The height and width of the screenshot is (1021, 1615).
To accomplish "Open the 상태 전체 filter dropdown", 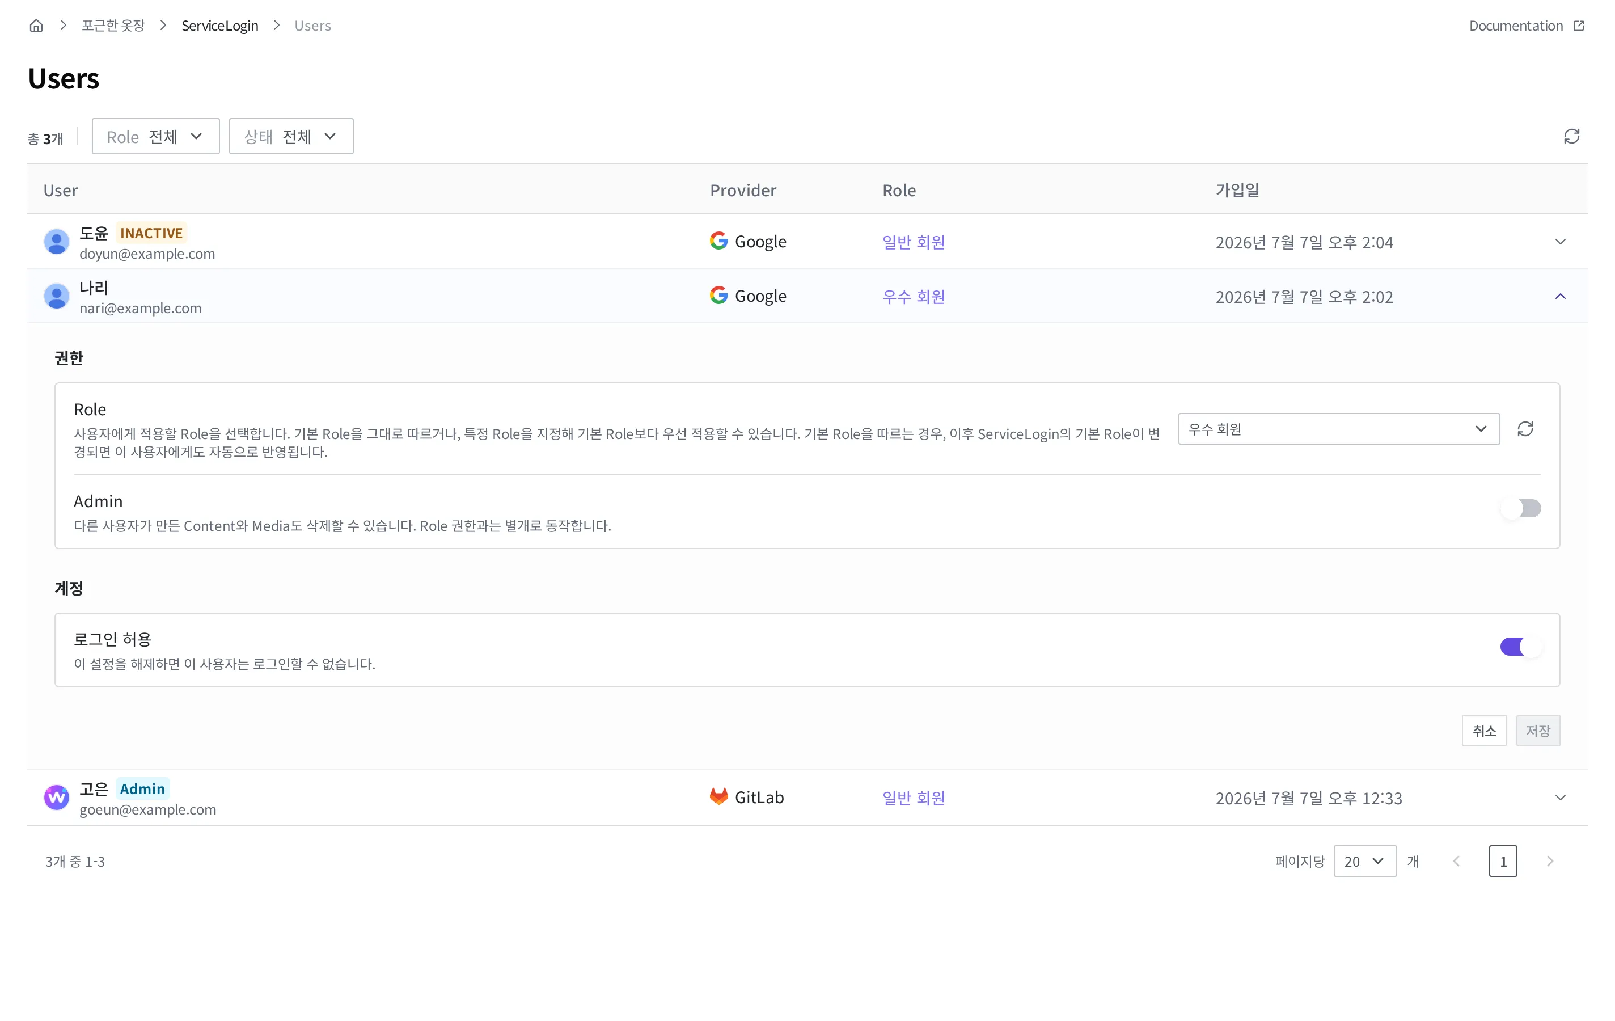I will click(x=291, y=136).
